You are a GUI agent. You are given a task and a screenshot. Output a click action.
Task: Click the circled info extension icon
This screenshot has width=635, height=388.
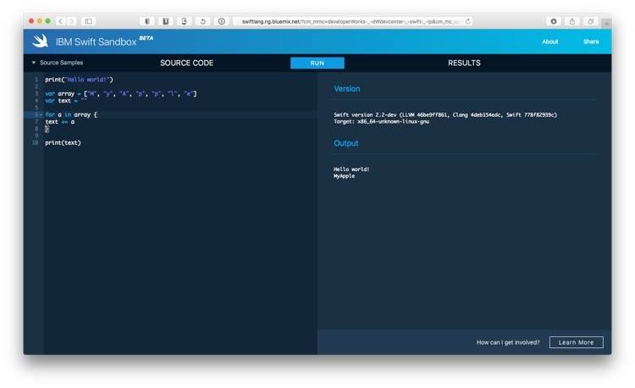222,21
